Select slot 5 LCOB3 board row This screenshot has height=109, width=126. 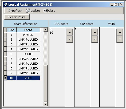click(x=23, y=54)
